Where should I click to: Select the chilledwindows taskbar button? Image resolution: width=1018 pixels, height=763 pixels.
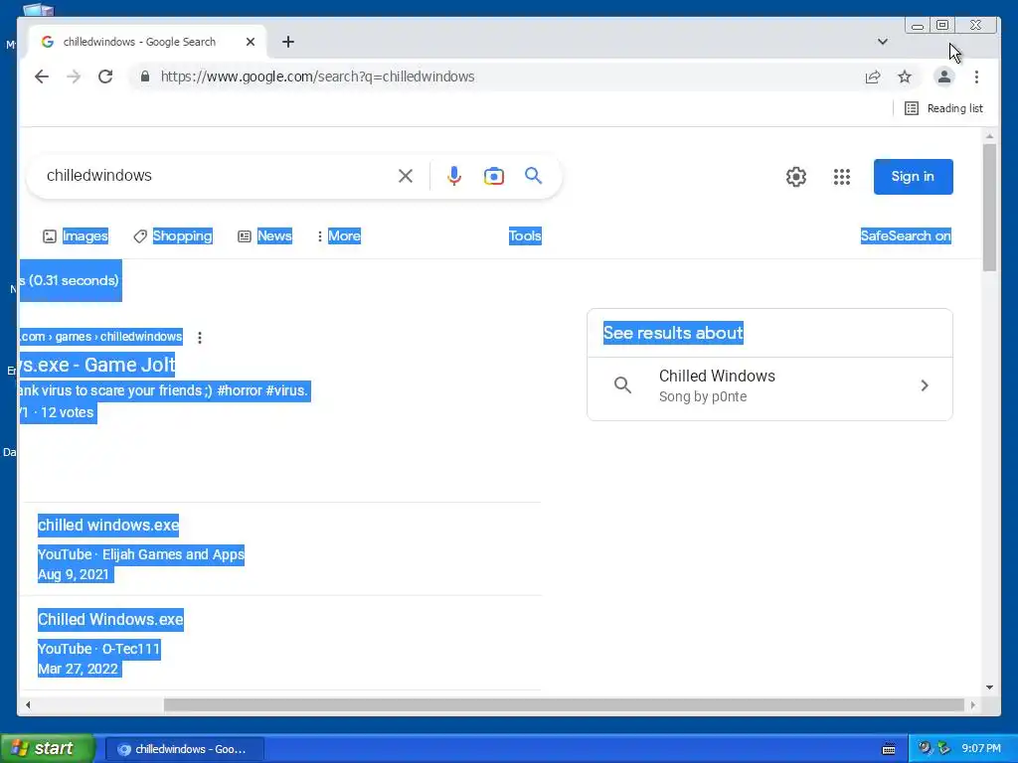coord(184,749)
